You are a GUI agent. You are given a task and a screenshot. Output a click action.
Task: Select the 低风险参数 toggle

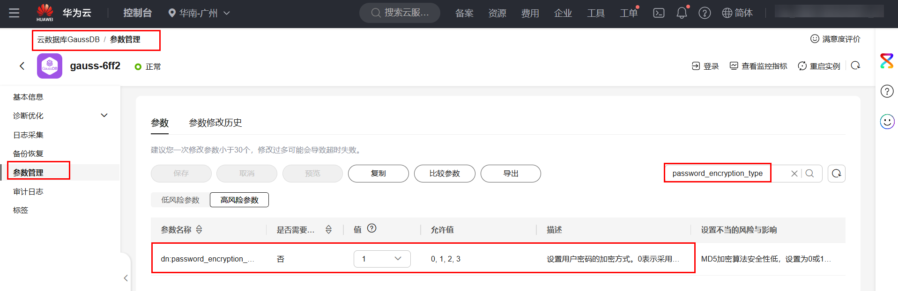coord(180,200)
